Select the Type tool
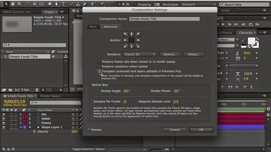Viewport: 271px width, 152px height. pos(63,4)
